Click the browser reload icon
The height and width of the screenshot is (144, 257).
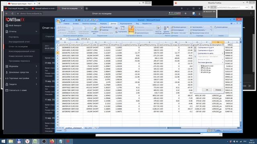pyautogui.click(x=12, y=14)
